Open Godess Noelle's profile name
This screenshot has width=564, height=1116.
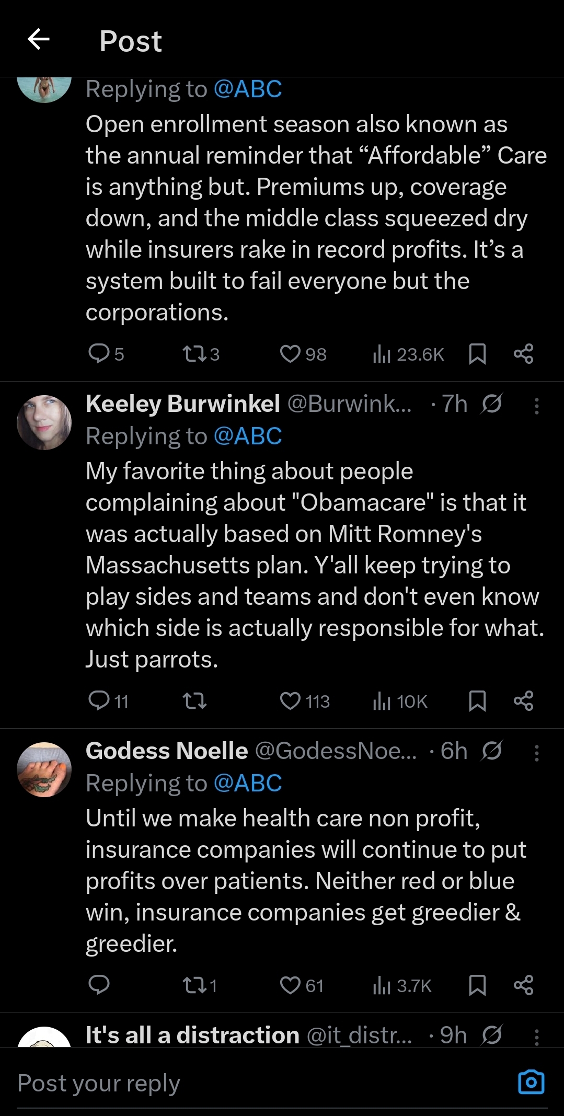[x=167, y=751]
